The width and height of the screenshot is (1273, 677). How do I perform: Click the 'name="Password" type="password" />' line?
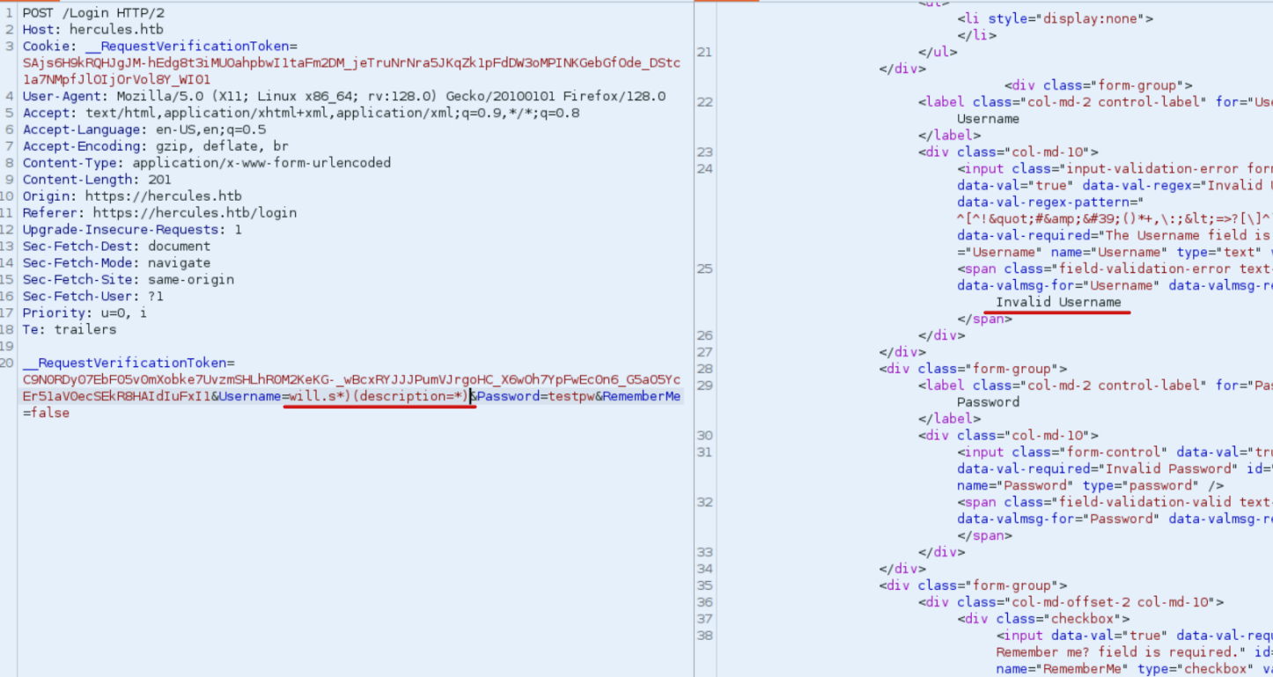[x=1091, y=486]
